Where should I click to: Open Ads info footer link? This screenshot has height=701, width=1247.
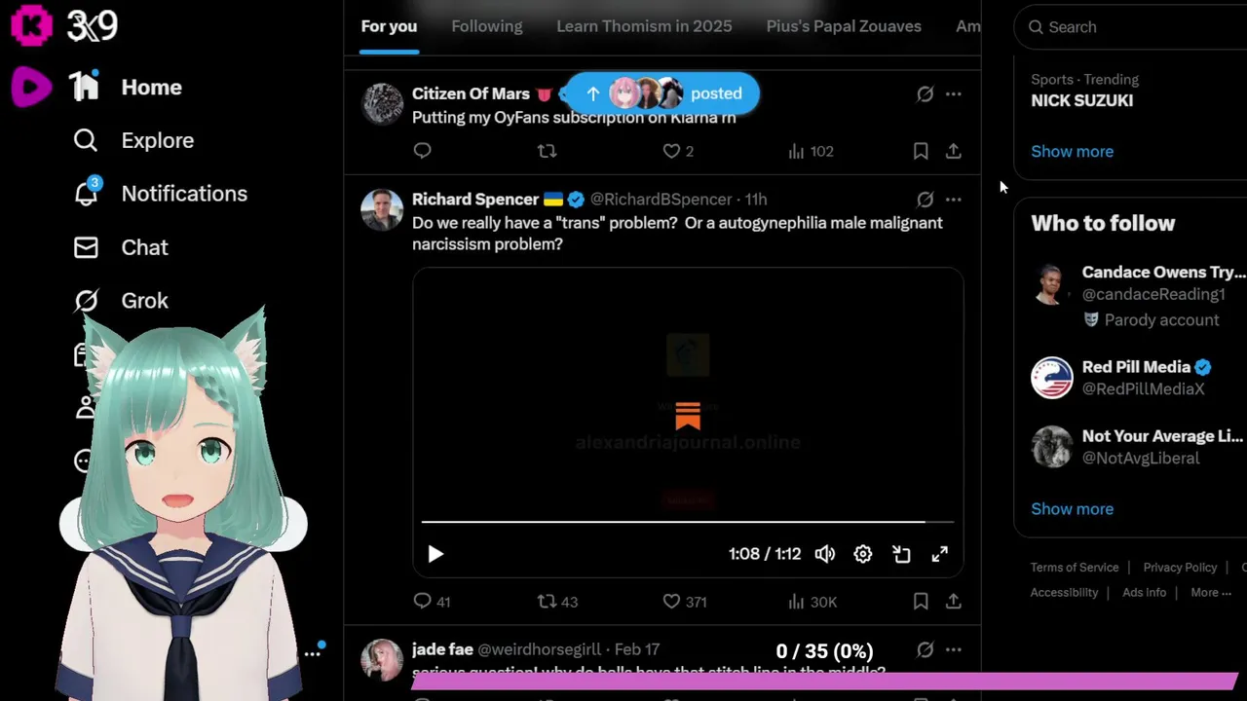coord(1144,593)
